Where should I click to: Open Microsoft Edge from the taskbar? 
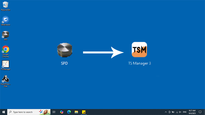point(69,112)
